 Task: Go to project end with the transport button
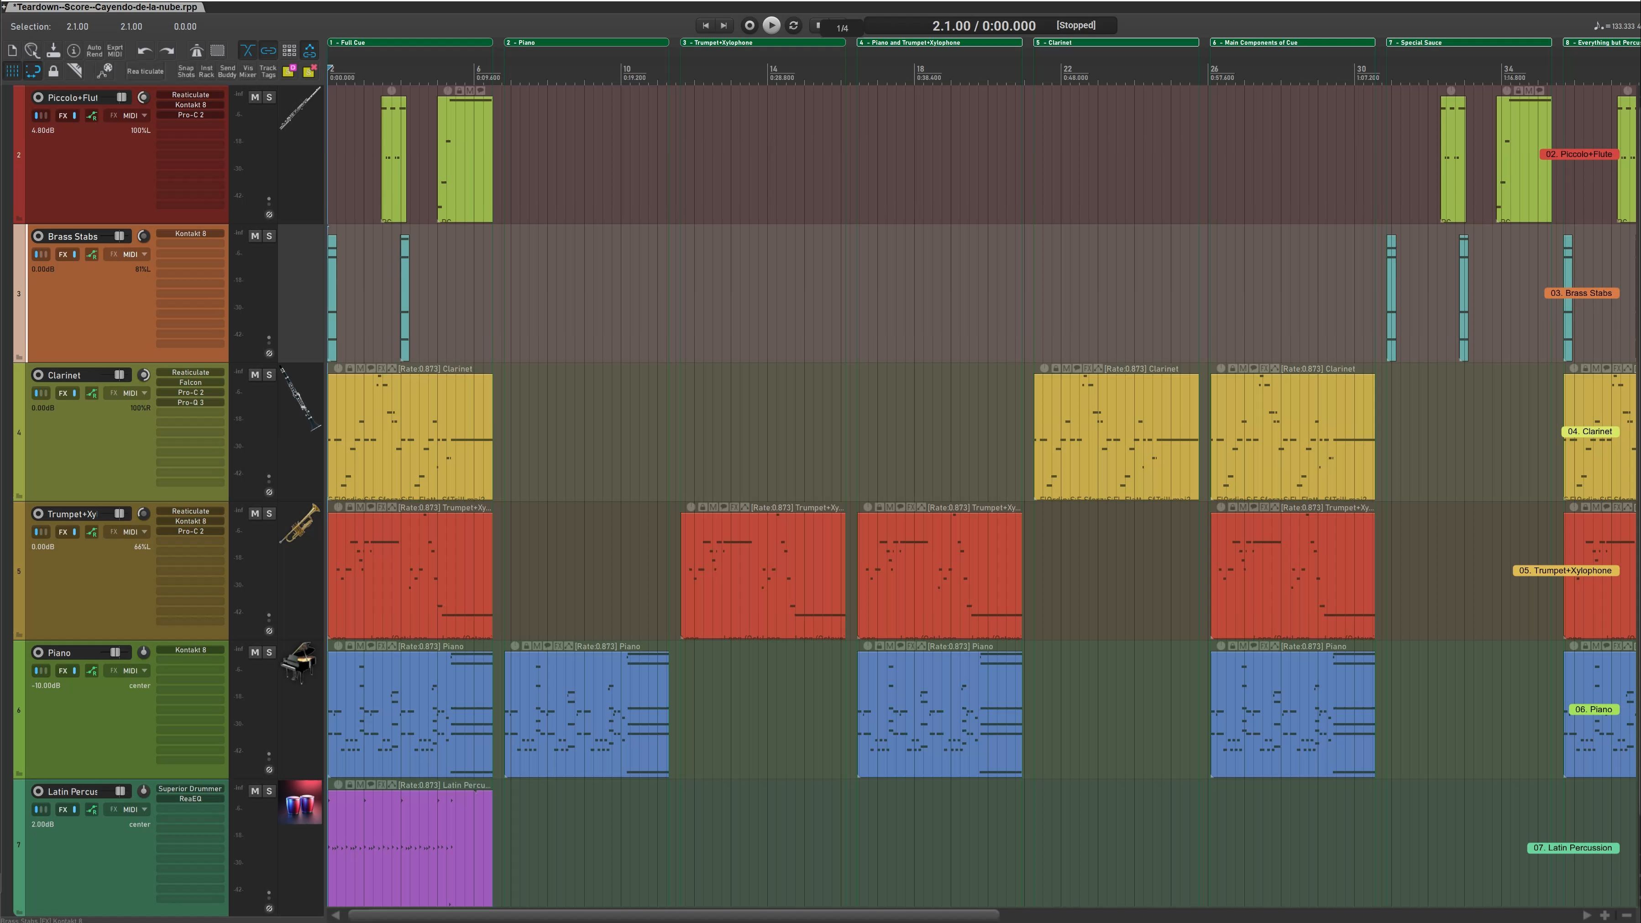coord(724,26)
